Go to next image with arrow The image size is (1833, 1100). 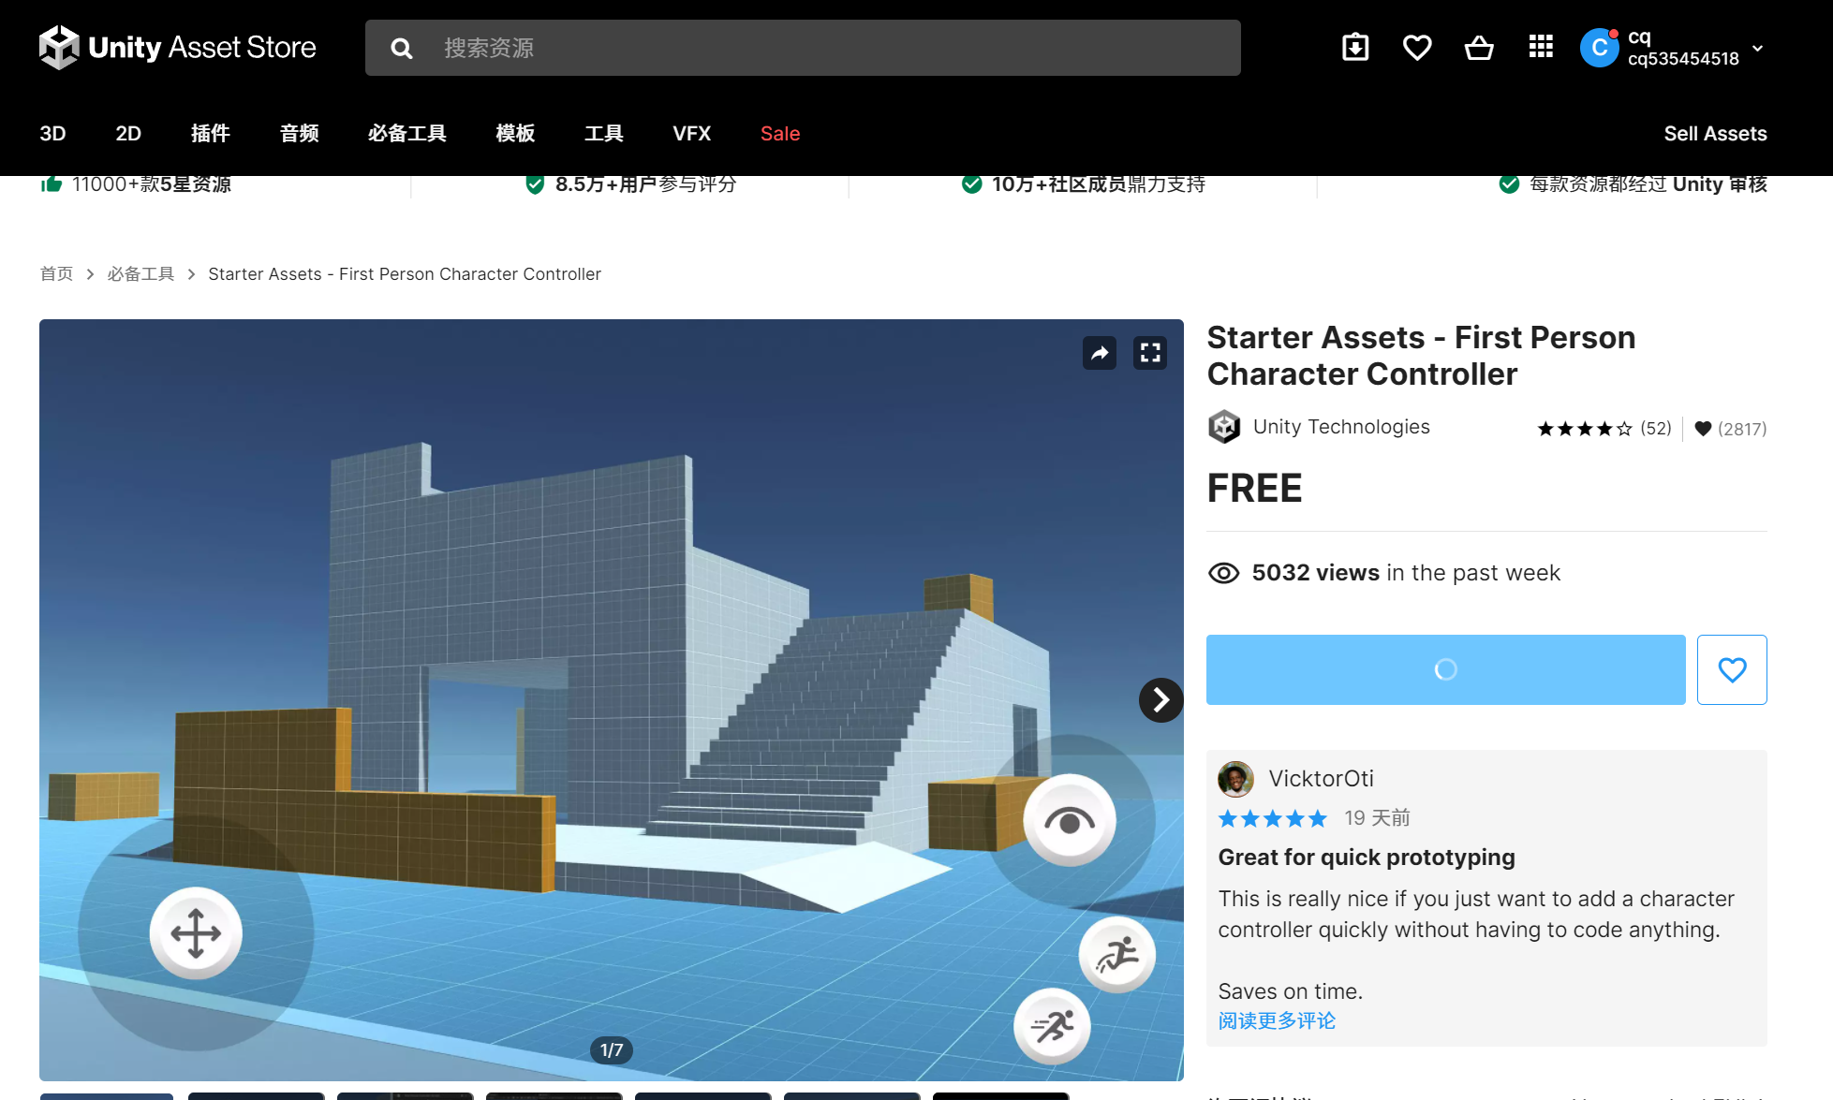1160,699
